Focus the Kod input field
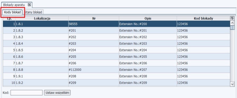Image resolution: width=237 pixels, height=98 pixels. click(27, 92)
